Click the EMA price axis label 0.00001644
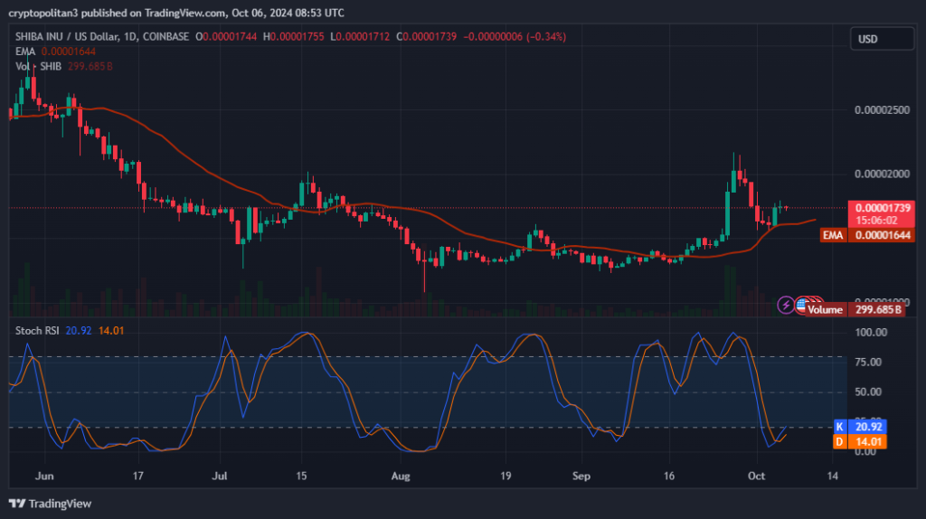926x519 pixels. [883, 235]
